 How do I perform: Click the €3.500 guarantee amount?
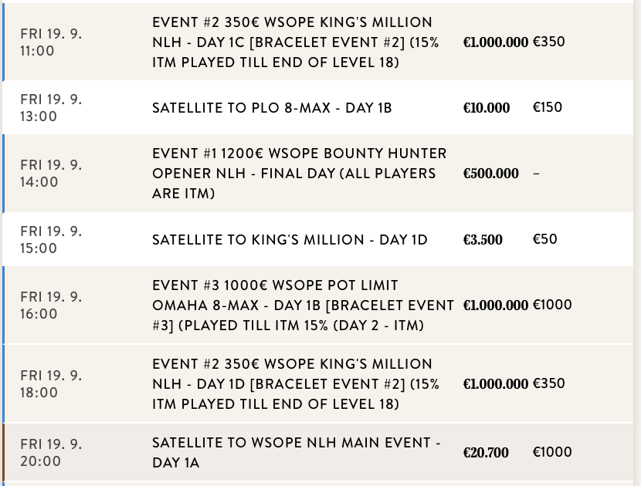tap(483, 240)
